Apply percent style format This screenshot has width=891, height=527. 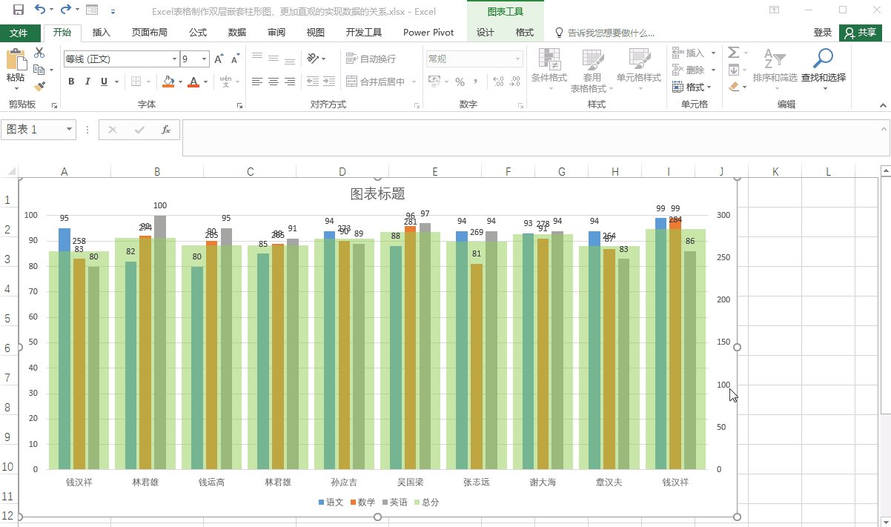pyautogui.click(x=460, y=82)
